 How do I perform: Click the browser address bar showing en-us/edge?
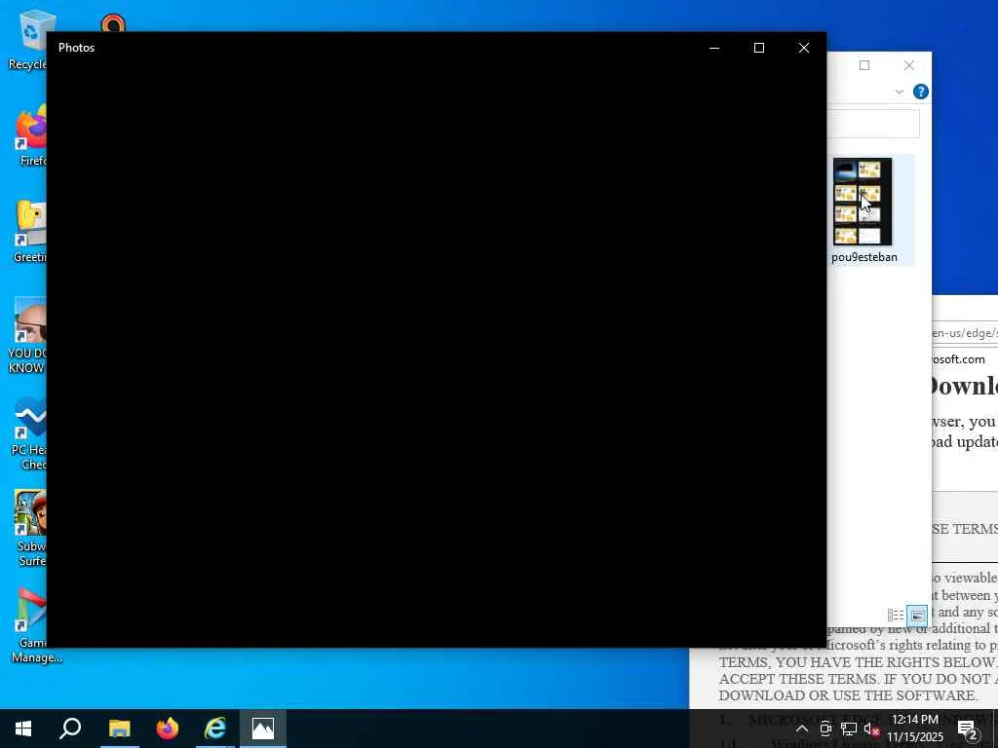[x=965, y=333]
